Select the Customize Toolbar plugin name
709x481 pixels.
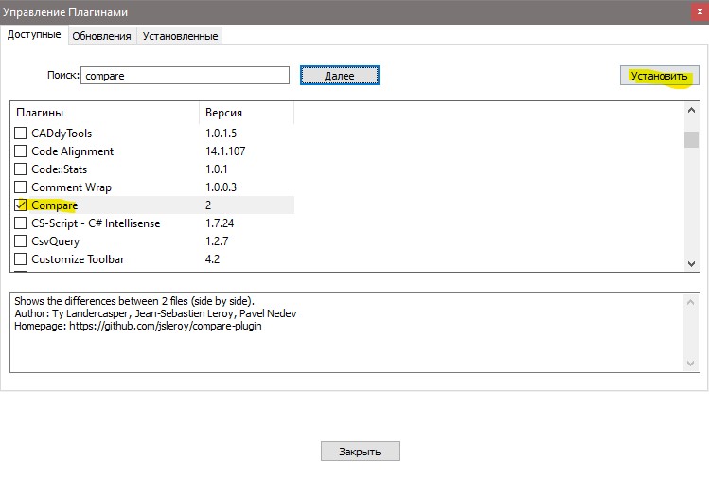(78, 259)
